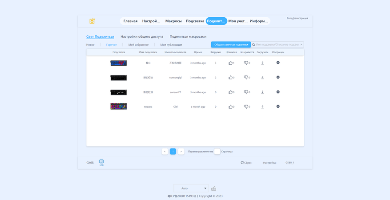Viewport: 390px width, 200px height.
Task: Open the Подсветка tab
Action: pyautogui.click(x=195, y=21)
